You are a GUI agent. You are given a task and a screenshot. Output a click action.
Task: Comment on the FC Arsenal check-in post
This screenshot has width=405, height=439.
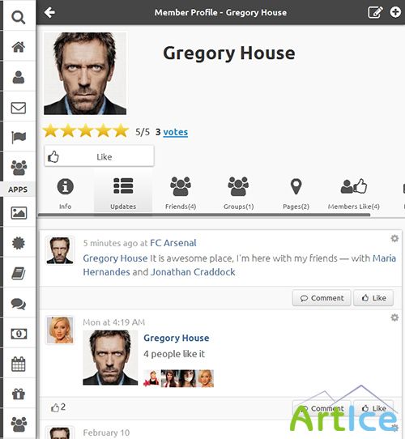click(x=322, y=298)
